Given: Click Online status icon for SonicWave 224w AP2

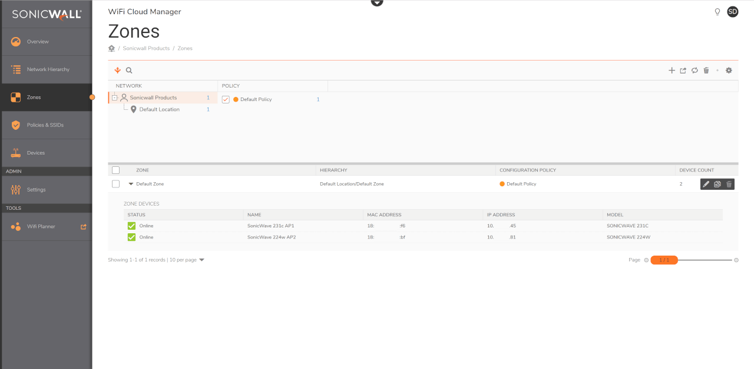Looking at the screenshot, I should click(x=132, y=237).
